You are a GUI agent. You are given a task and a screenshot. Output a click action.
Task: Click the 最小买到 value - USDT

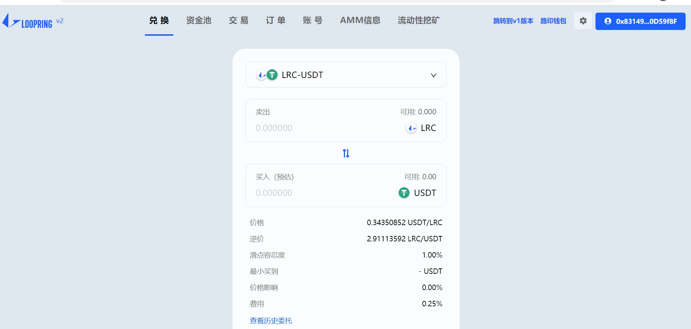click(430, 271)
